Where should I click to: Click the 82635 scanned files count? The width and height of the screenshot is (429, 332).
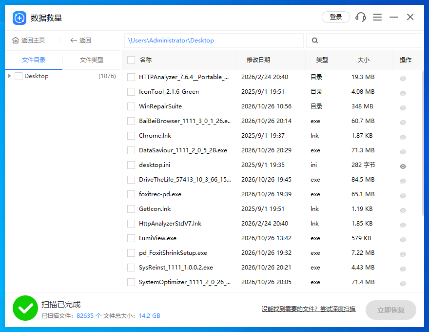[x=85, y=315]
